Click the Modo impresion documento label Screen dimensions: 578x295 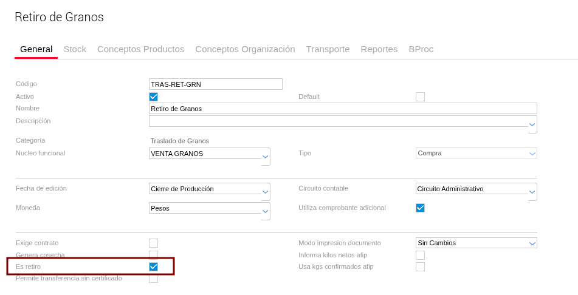pos(340,243)
